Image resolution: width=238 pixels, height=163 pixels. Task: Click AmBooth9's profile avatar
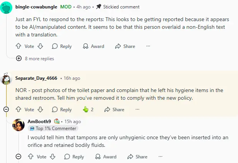(18, 125)
